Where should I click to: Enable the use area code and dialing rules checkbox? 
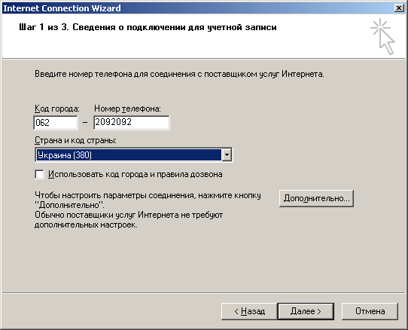(39, 174)
